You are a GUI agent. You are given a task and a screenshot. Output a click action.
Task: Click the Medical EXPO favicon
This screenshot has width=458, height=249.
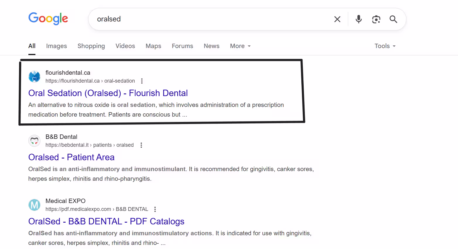tap(34, 205)
